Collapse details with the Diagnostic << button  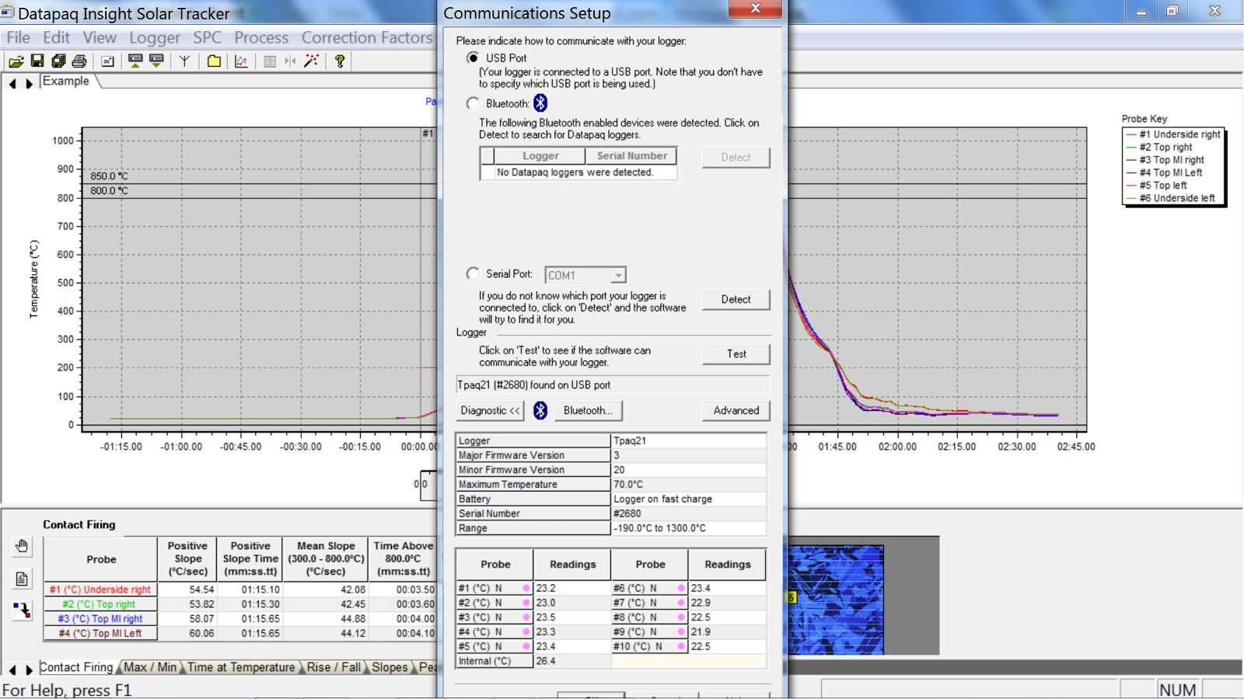point(490,411)
